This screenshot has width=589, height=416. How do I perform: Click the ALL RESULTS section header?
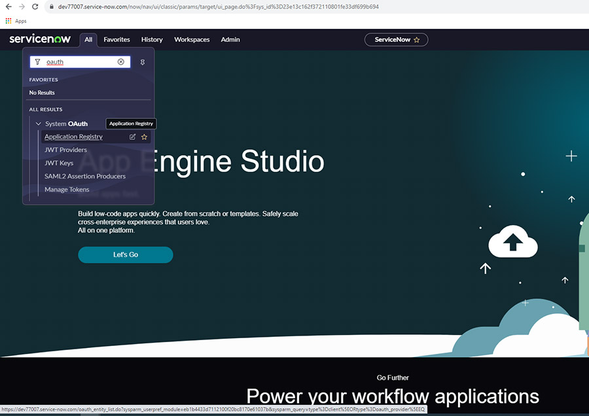(46, 109)
